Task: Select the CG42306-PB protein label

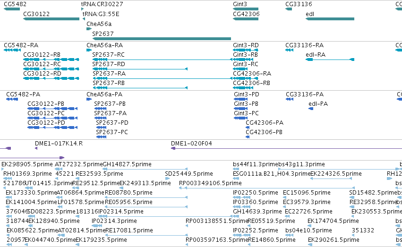Action: pyautogui.click(x=264, y=132)
